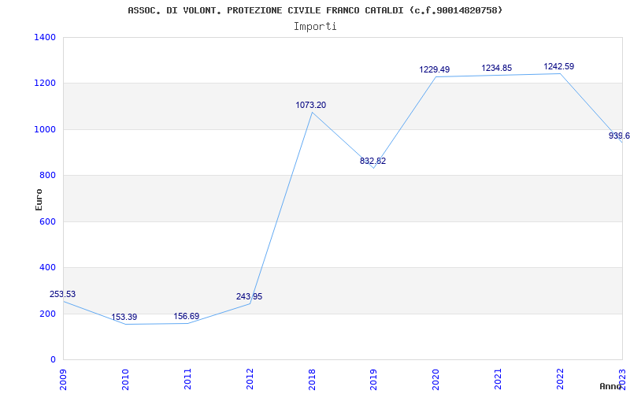The image size is (630, 394).
Task: Click x-axis year 2022
Action: tap(560, 379)
